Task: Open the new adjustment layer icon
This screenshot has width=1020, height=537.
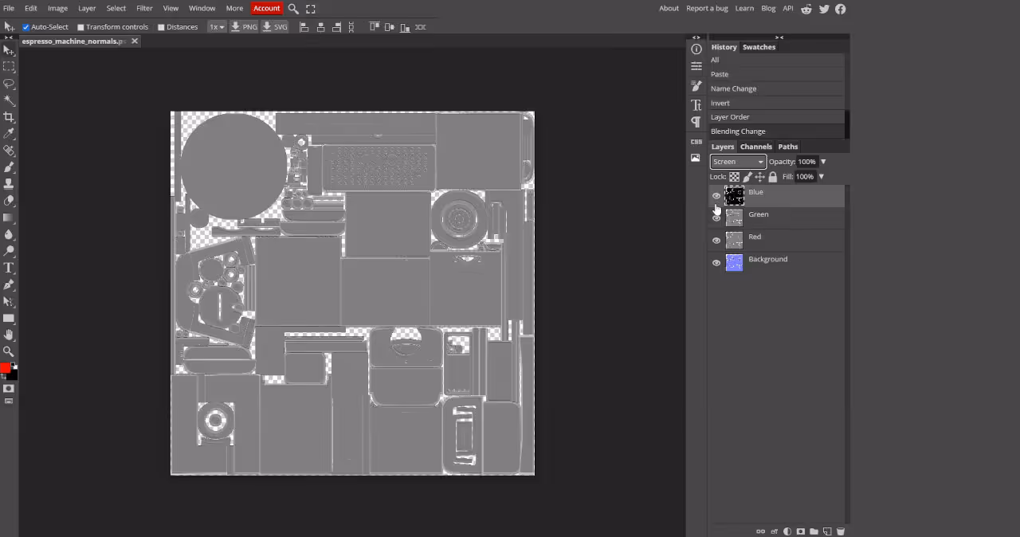Action: 787,531
